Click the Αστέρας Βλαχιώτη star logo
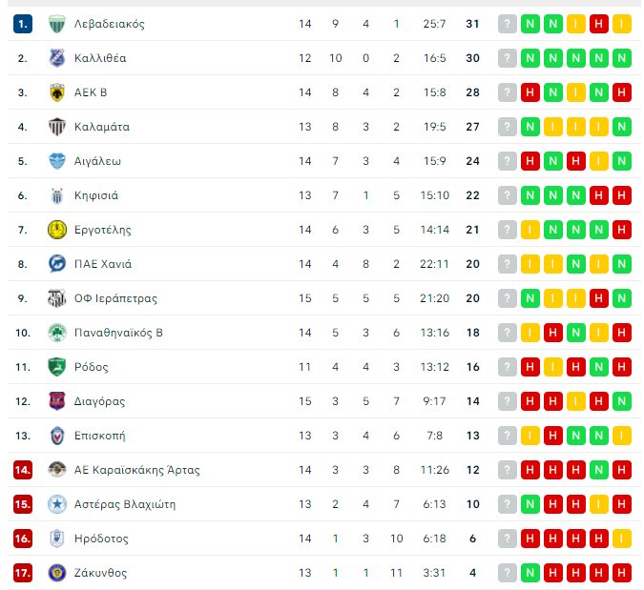The width and height of the screenshot is (644, 590). 57,504
